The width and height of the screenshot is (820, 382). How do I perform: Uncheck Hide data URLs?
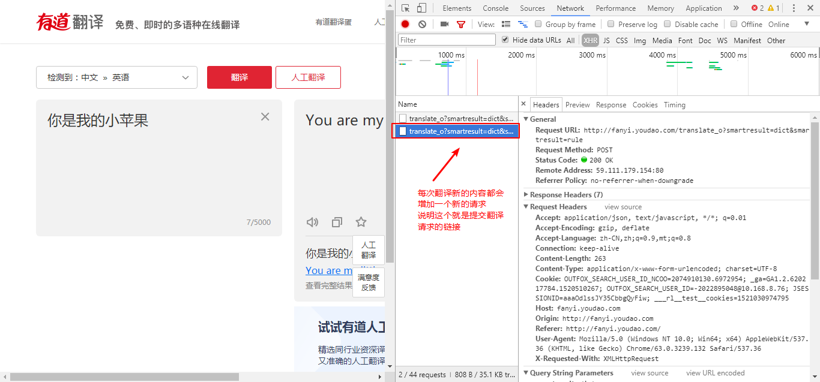pyautogui.click(x=505, y=40)
